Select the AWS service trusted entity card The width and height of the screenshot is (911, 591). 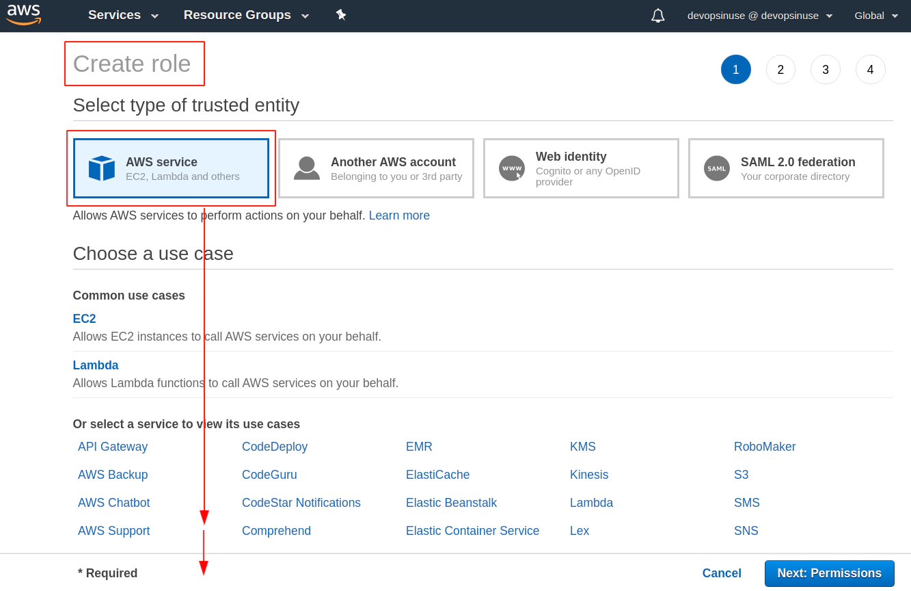click(x=171, y=168)
